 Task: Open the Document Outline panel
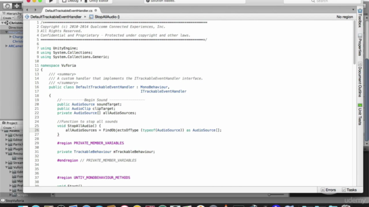coord(360,79)
